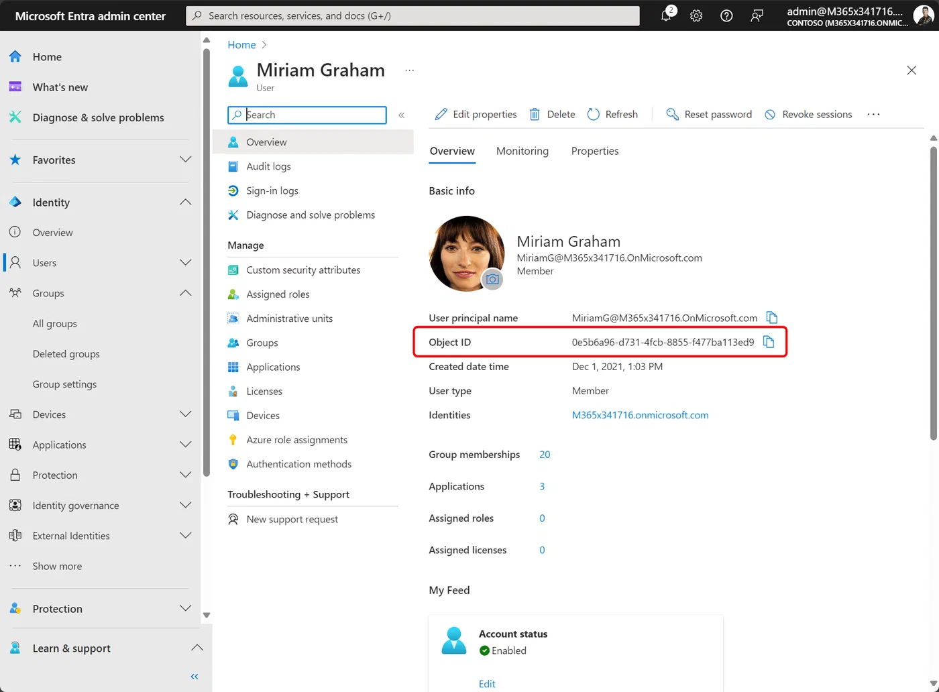Collapse the user menu with double chevron
This screenshot has width=939, height=692.
pyautogui.click(x=402, y=115)
